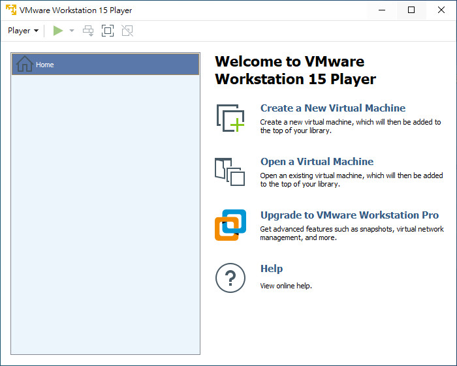Click the new virtual machine plus icon
This screenshot has width=457, height=366.
pos(230,118)
